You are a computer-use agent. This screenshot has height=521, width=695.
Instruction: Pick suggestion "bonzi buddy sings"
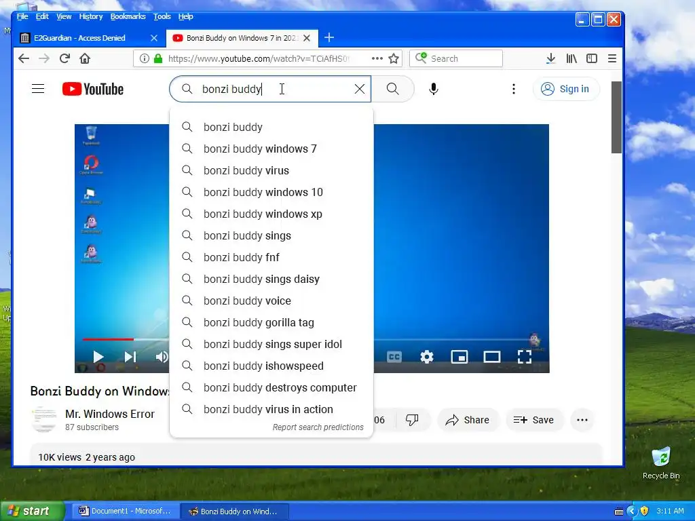click(271, 235)
